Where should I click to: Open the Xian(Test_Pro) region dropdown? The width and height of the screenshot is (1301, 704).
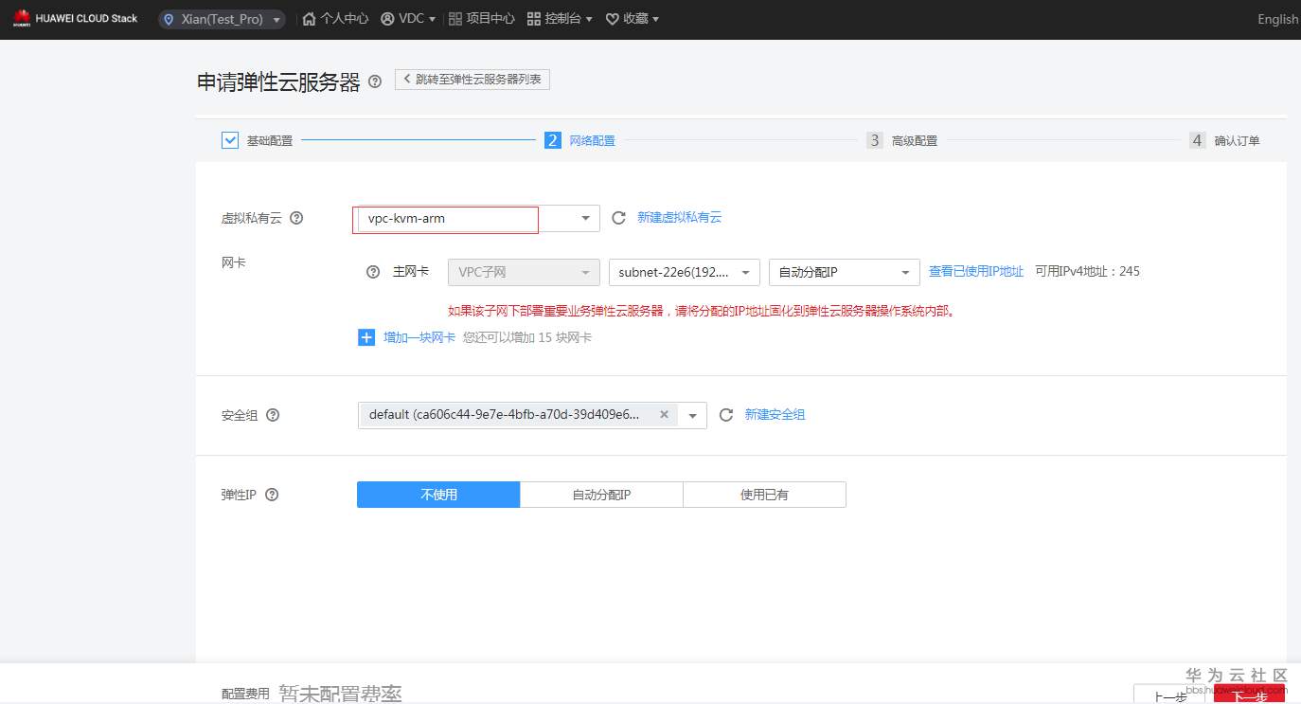[222, 19]
